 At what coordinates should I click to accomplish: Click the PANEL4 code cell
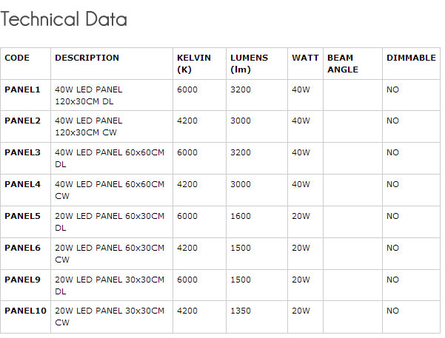click(22, 184)
